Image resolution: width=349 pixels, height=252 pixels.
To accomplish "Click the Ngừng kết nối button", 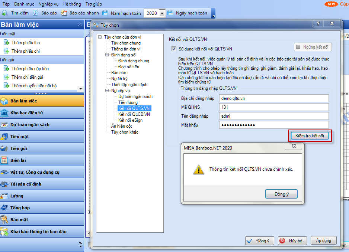I will (313, 47).
